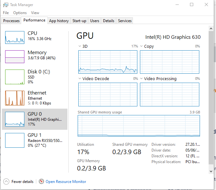Image resolution: width=216 pixels, height=190 pixels.
Task: Click the Driver date value 05/06/...
Action: (x=192, y=150)
